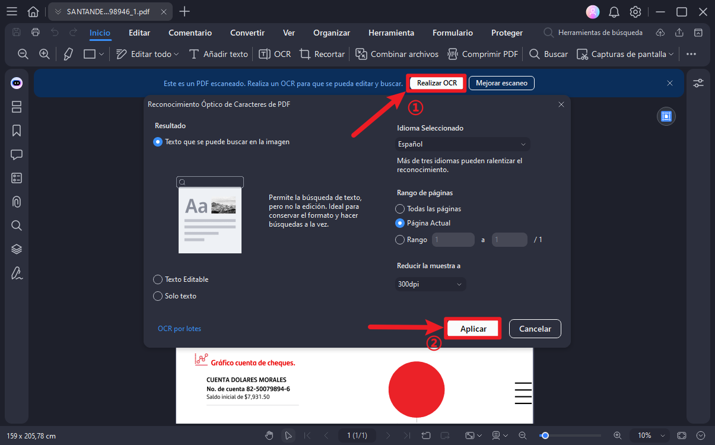
Task: Open the Reducir la muestra dpi dropdown
Action: click(430, 284)
